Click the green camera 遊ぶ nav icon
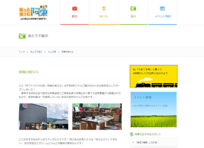 click(x=133, y=8)
